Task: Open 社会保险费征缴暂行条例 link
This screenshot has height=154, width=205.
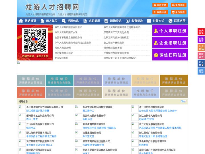Action: (116, 53)
